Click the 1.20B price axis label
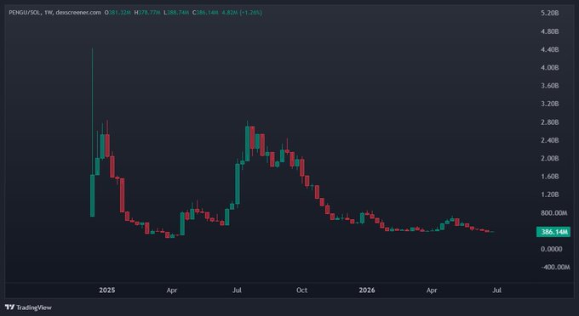Viewport: 579px width, 316px height. click(x=550, y=195)
